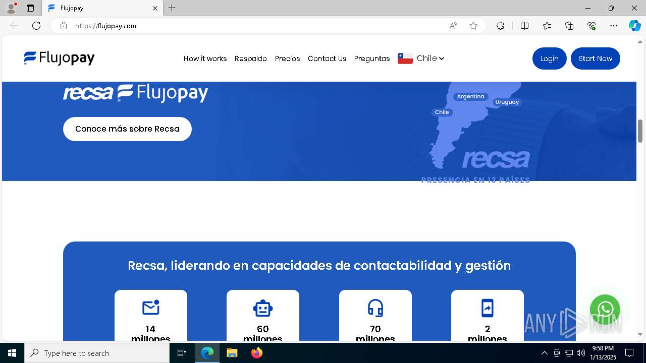Click the envelope icon above 14 millones
Screen dimensions: 646x363
pos(151,307)
